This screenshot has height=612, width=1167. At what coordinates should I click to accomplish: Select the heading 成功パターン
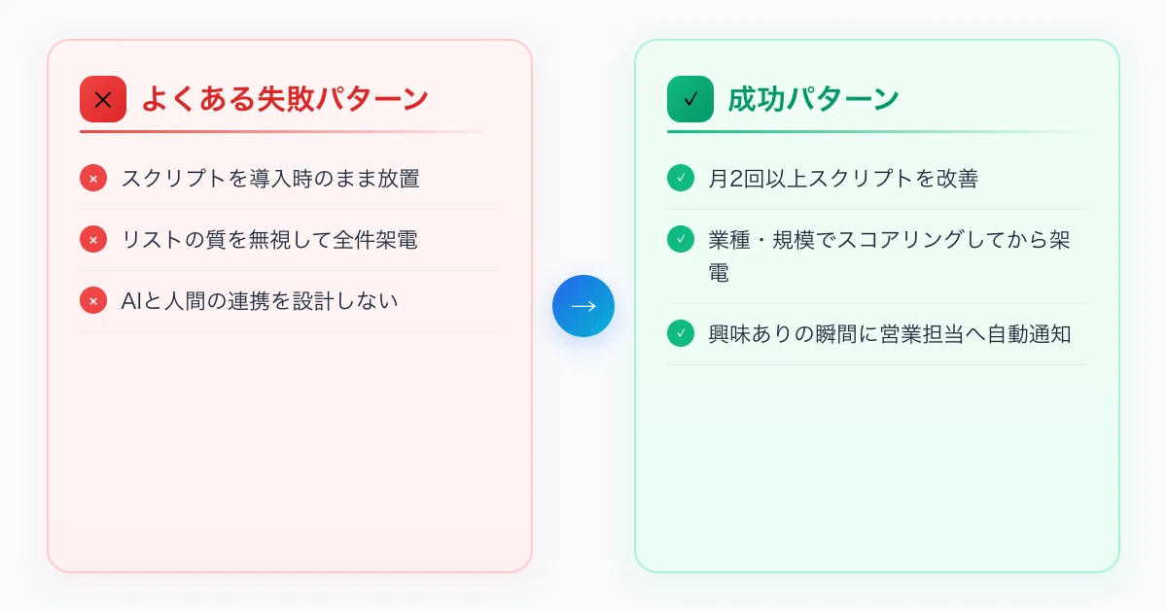tap(814, 99)
